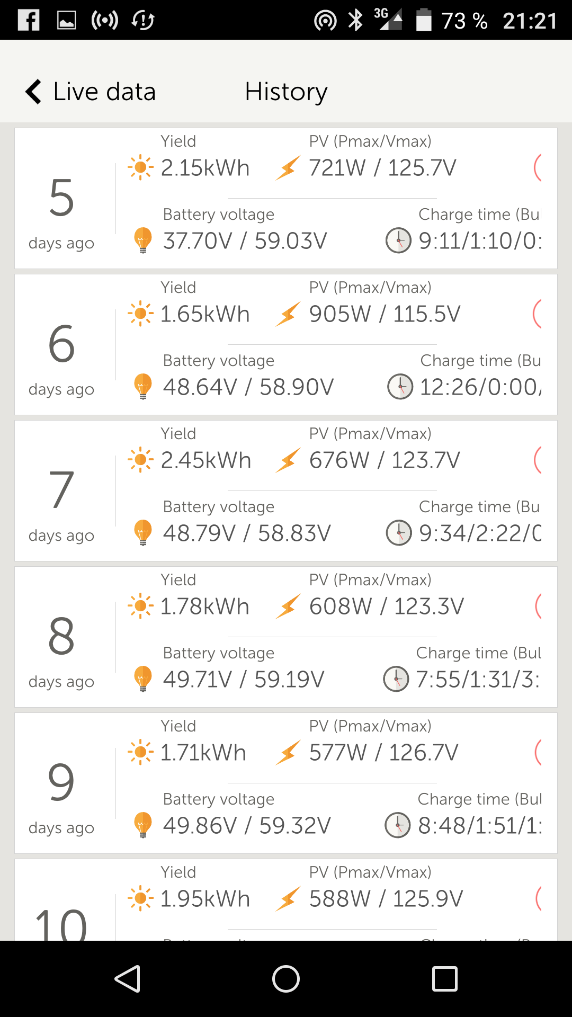Select the 6 days ago day label
This screenshot has height=1017, width=572.
(61, 358)
